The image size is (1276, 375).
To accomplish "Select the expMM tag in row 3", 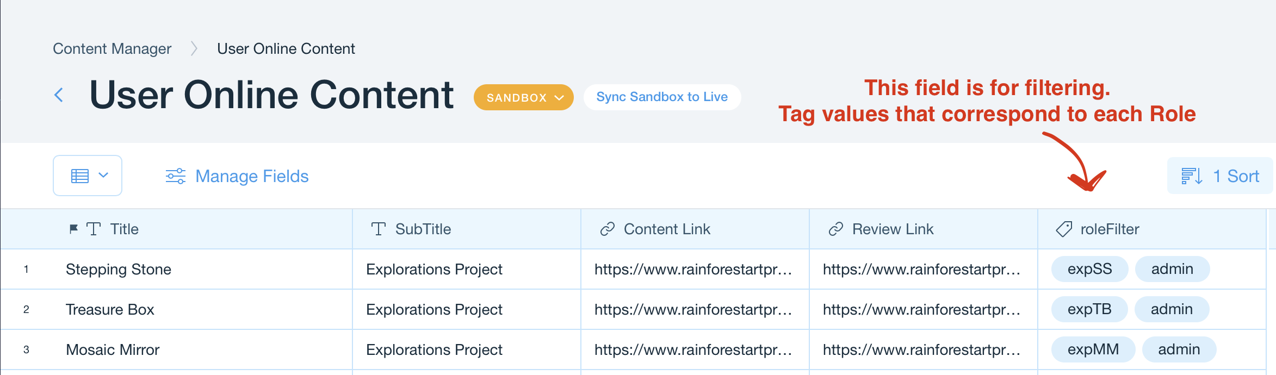I will pyautogui.click(x=1093, y=349).
